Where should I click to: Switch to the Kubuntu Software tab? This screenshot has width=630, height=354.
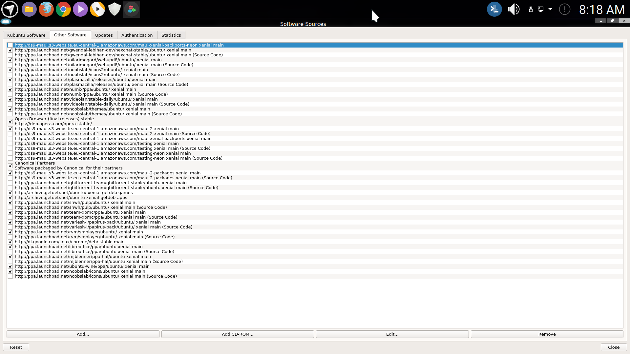click(x=26, y=35)
